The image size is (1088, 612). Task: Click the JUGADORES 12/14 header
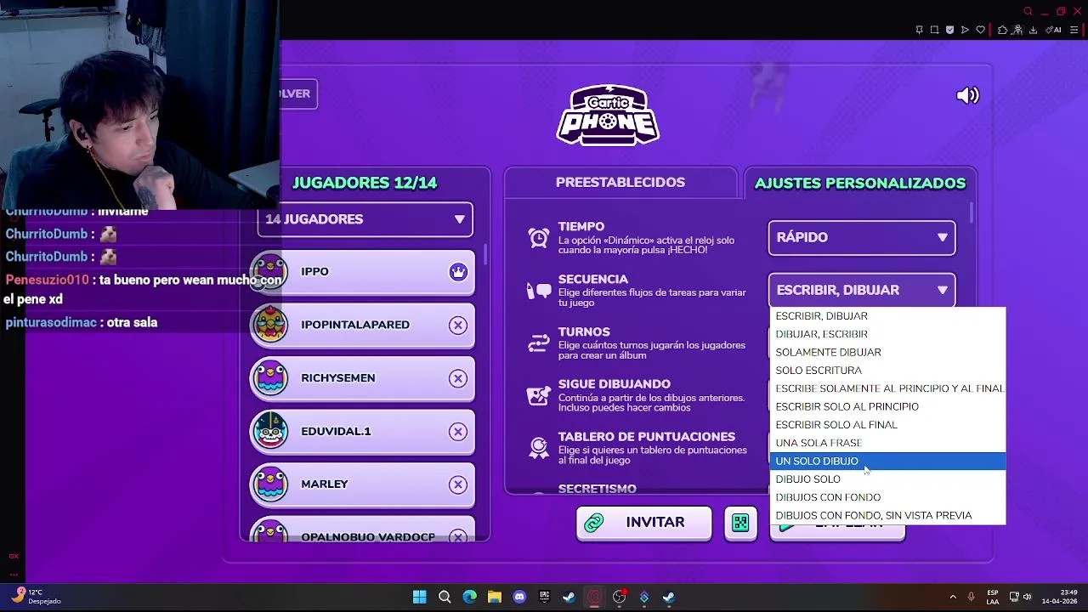[365, 183]
